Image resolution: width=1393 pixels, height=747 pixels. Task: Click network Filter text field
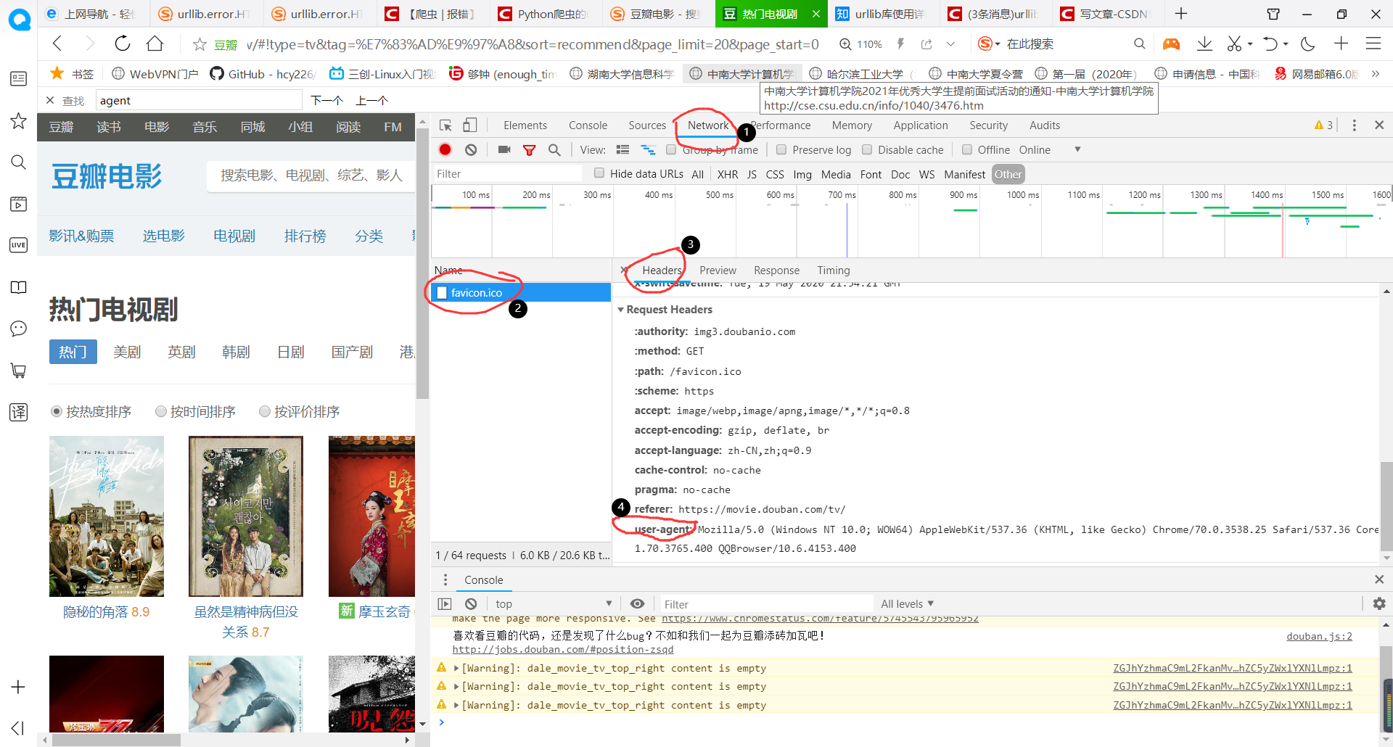[508, 173]
